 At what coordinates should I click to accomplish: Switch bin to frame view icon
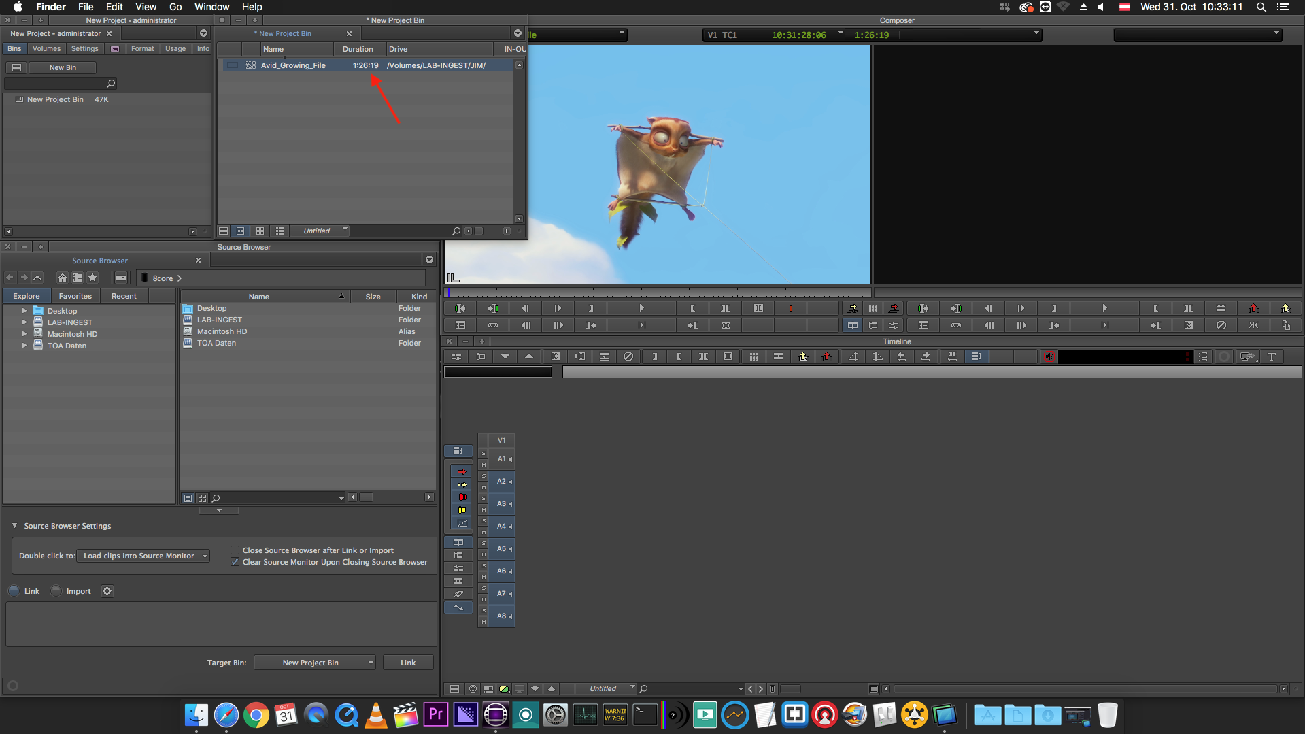[260, 231]
